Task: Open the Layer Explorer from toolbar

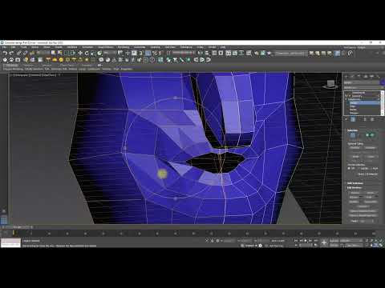Action: [221, 53]
